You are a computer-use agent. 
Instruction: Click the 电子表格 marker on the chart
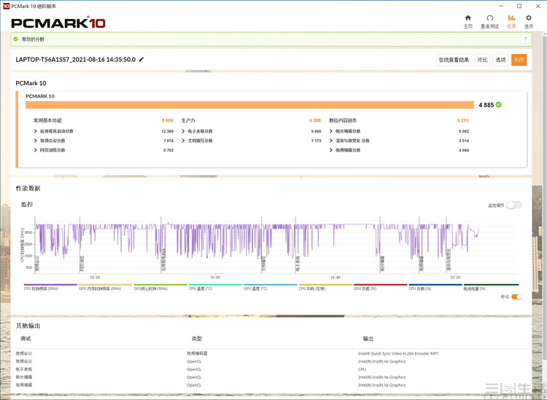point(298,264)
